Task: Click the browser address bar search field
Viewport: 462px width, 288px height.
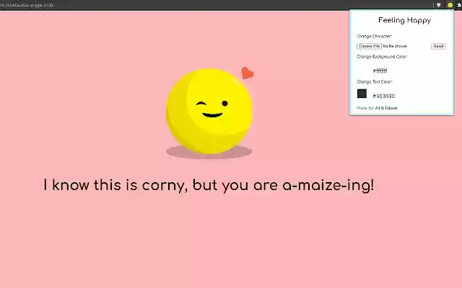Action: coord(215,5)
